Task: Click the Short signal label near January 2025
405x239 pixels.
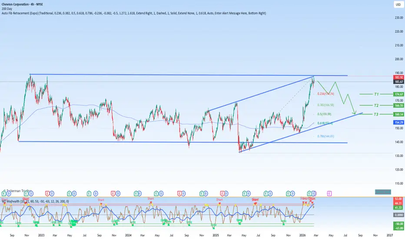Action: (219, 199)
